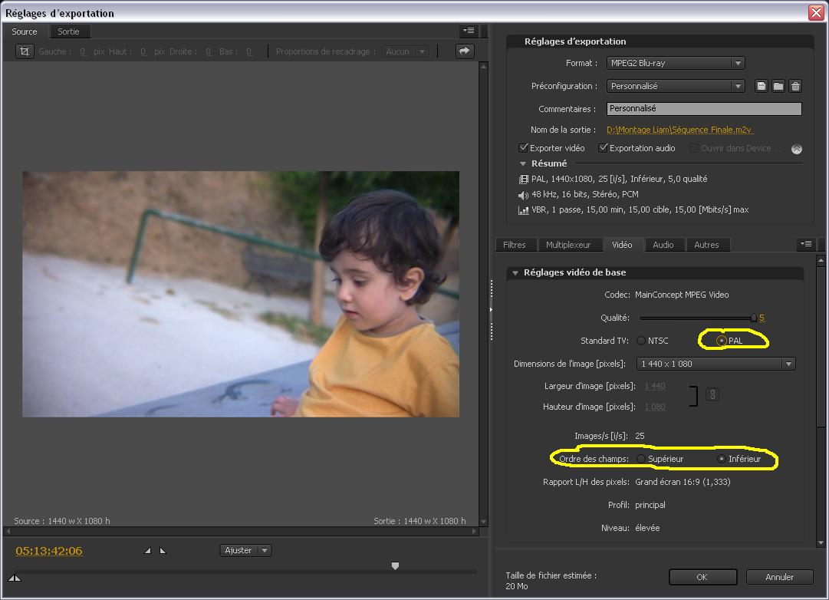Image resolution: width=829 pixels, height=600 pixels.
Task: Click the Annuler button
Action: point(779,577)
